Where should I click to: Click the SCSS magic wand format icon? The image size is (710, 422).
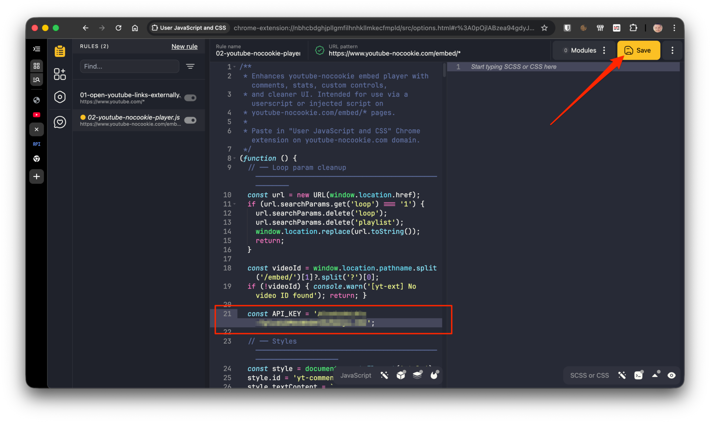[x=622, y=375]
